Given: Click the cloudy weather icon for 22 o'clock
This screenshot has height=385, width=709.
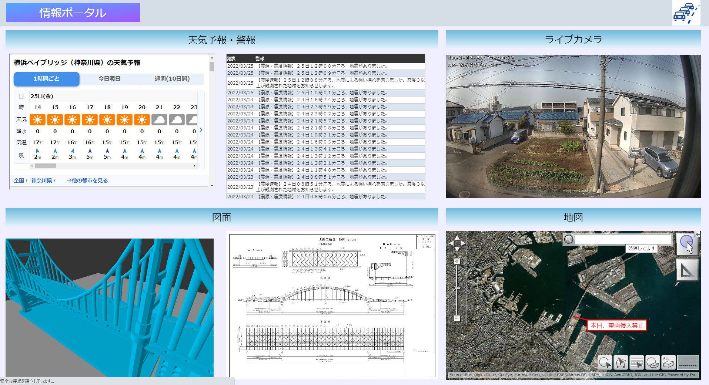Looking at the screenshot, I should [x=177, y=119].
